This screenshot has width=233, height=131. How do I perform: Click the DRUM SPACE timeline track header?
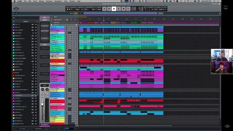pyautogui.click(x=58, y=58)
